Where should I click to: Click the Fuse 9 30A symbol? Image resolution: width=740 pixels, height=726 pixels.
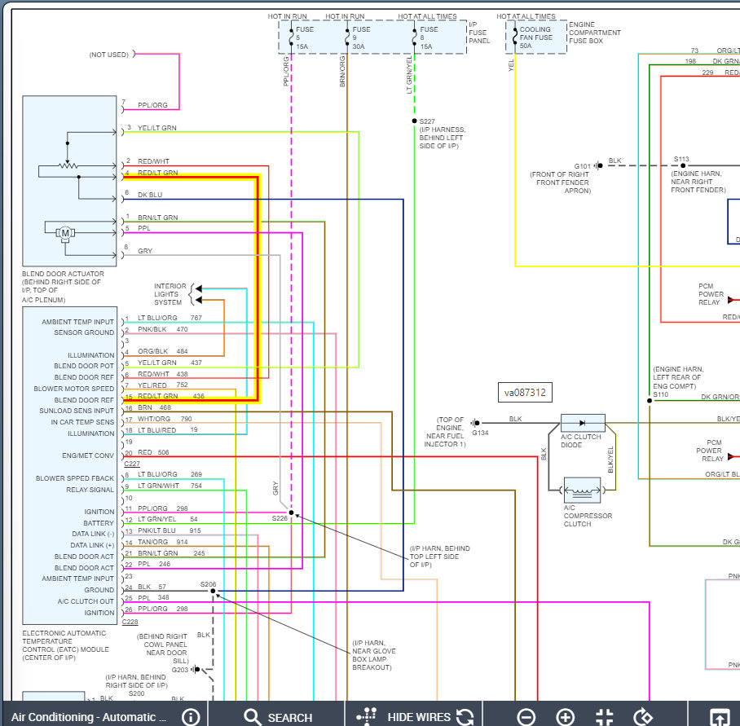click(347, 37)
